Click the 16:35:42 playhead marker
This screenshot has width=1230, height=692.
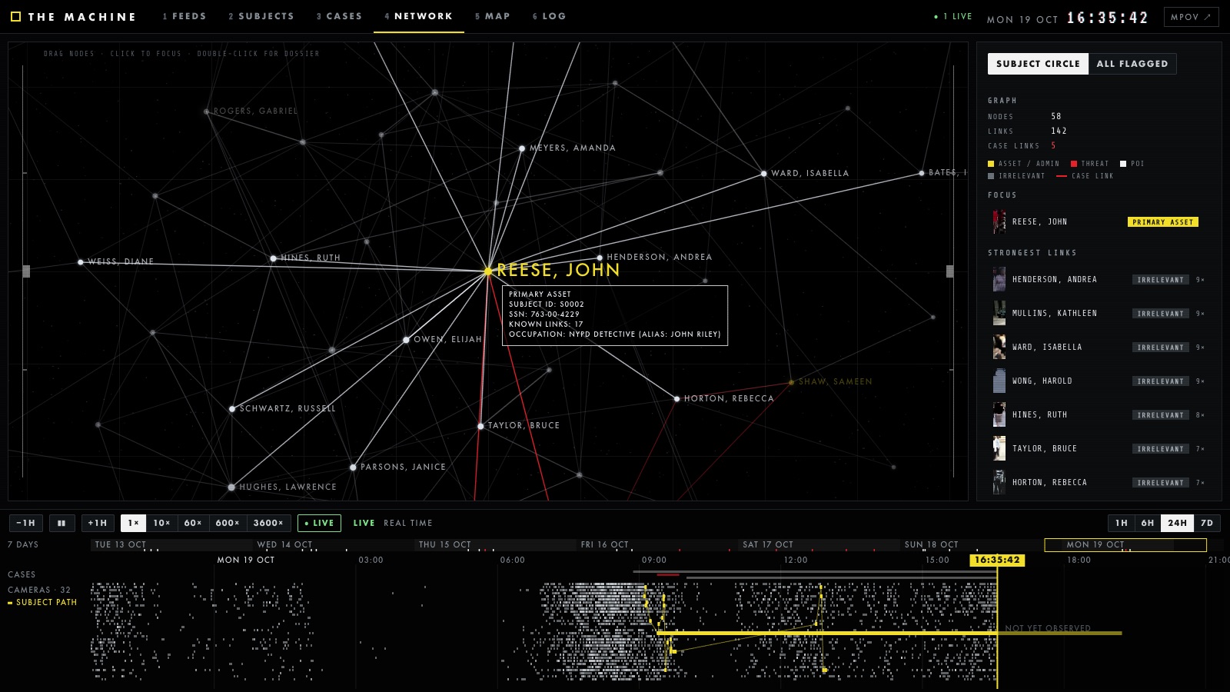click(x=997, y=560)
